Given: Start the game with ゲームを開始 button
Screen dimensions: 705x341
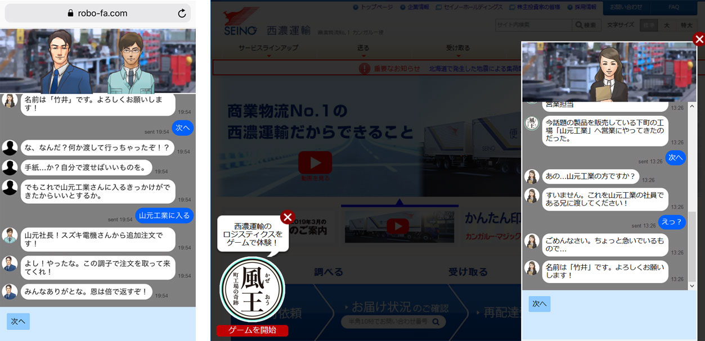Looking at the screenshot, I should (252, 330).
